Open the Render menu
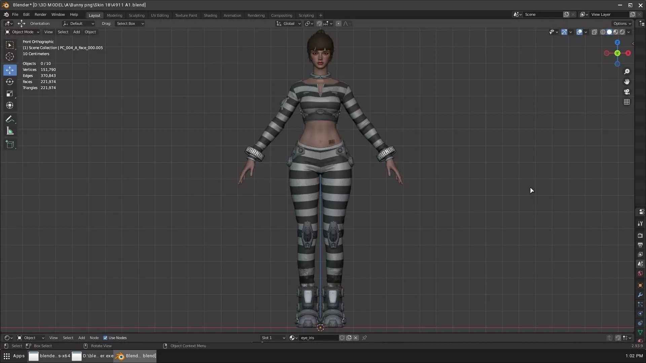Image resolution: width=646 pixels, height=363 pixels. [40, 15]
